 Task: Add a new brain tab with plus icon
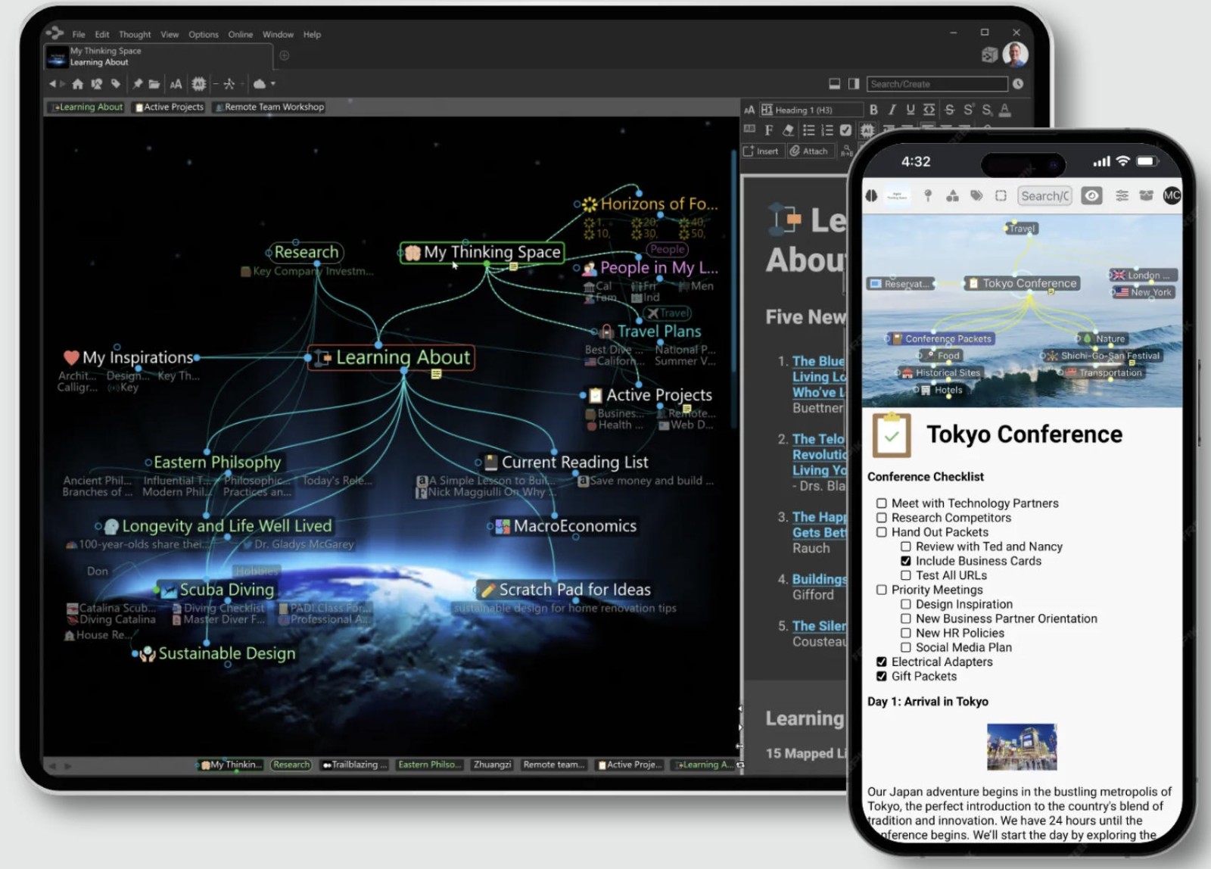pos(285,55)
